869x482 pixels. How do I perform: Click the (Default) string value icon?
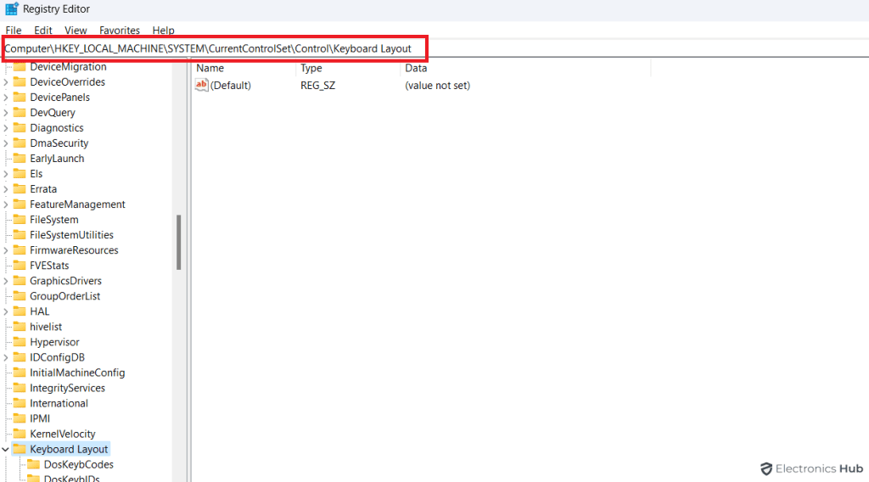tap(201, 85)
